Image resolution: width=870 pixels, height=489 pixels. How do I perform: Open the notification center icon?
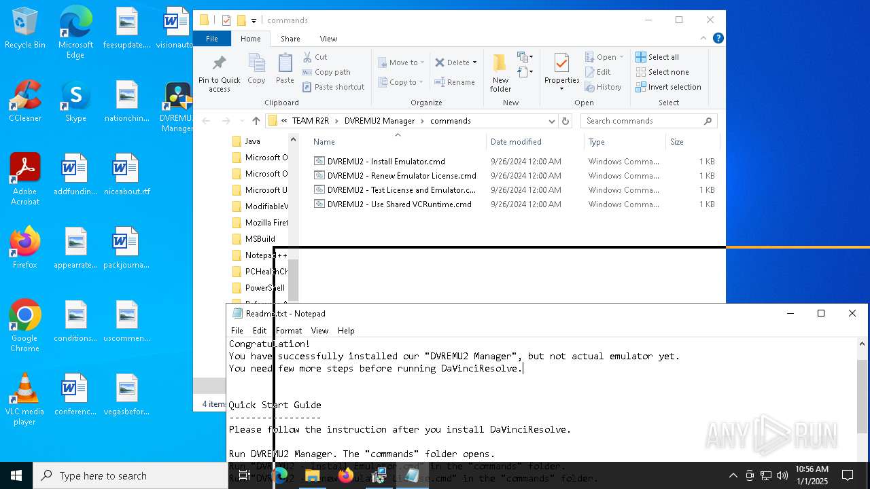(848, 475)
